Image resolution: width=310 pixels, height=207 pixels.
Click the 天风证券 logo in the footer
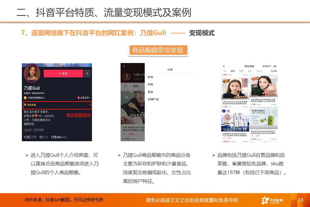pos(272,201)
